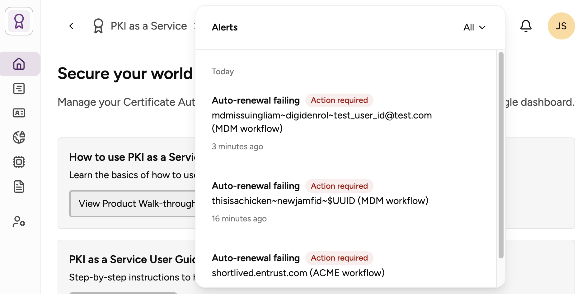Click the notifications bell icon
This screenshot has width=582, height=301.
click(x=526, y=26)
